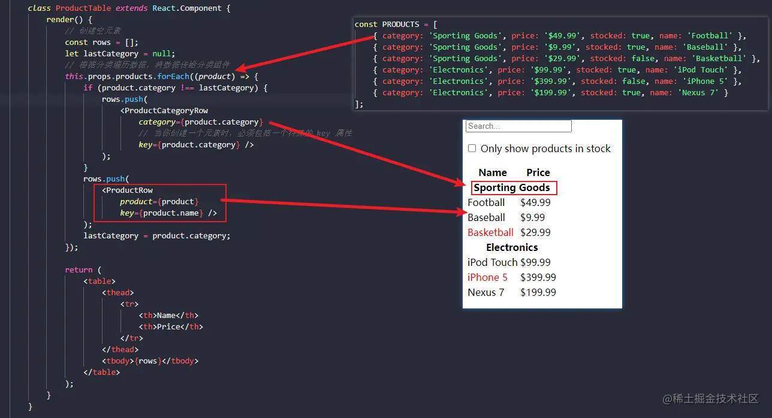Screen dimensions: 772x418
Task: Click the $399.99 price cell
Action: (x=538, y=277)
